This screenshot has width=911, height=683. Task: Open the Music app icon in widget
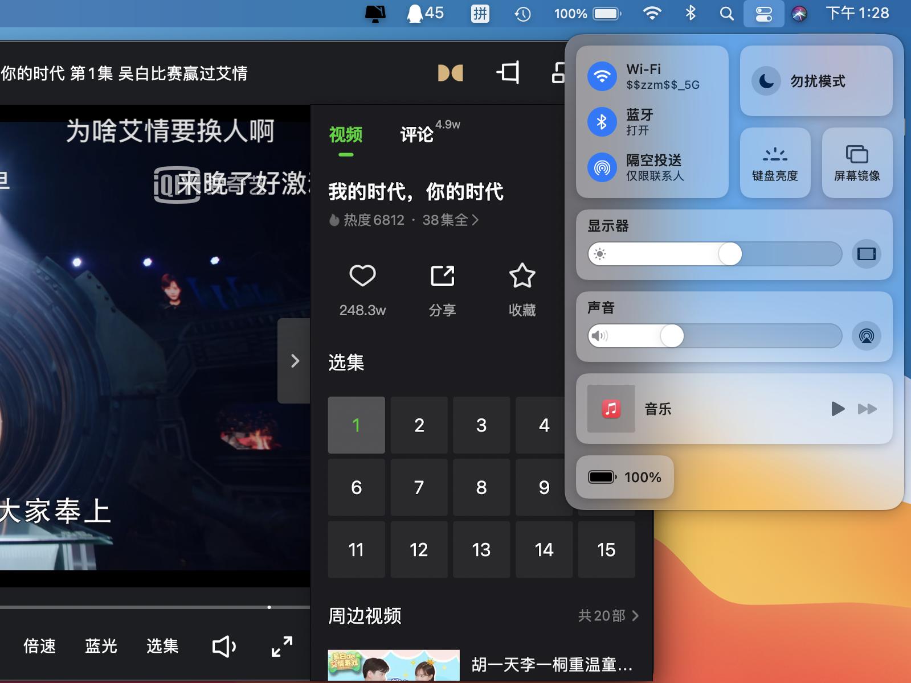(x=611, y=409)
